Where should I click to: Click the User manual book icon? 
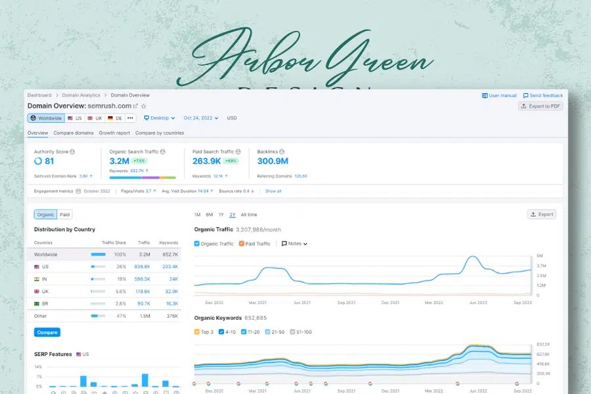485,96
